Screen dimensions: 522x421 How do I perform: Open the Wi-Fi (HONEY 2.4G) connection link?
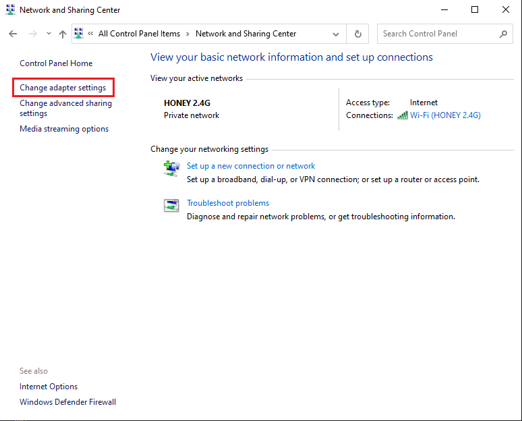tap(445, 115)
